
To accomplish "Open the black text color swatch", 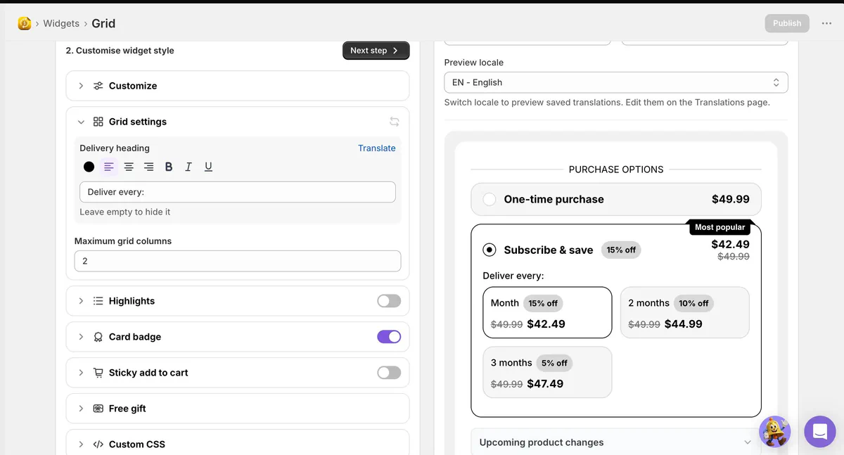I will coord(89,167).
